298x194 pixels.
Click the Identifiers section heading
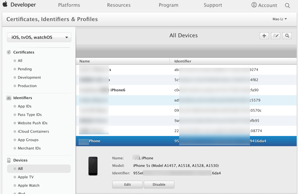click(23, 98)
